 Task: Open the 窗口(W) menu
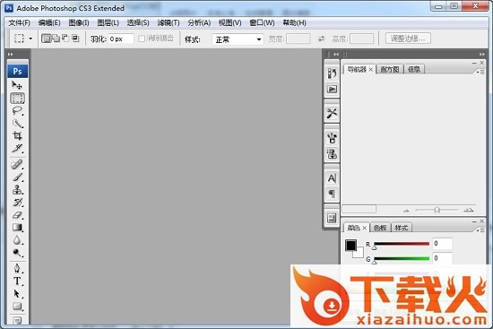[262, 22]
